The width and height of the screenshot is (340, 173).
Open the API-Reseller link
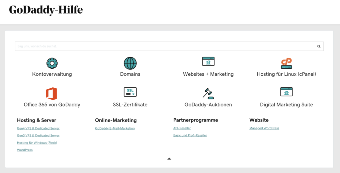click(x=182, y=128)
